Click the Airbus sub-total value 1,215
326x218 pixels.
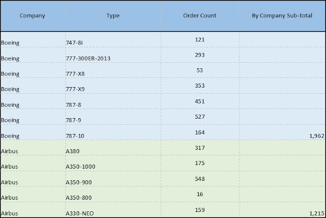click(x=311, y=211)
